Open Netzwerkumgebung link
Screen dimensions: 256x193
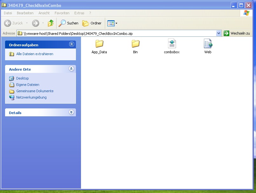click(31, 97)
